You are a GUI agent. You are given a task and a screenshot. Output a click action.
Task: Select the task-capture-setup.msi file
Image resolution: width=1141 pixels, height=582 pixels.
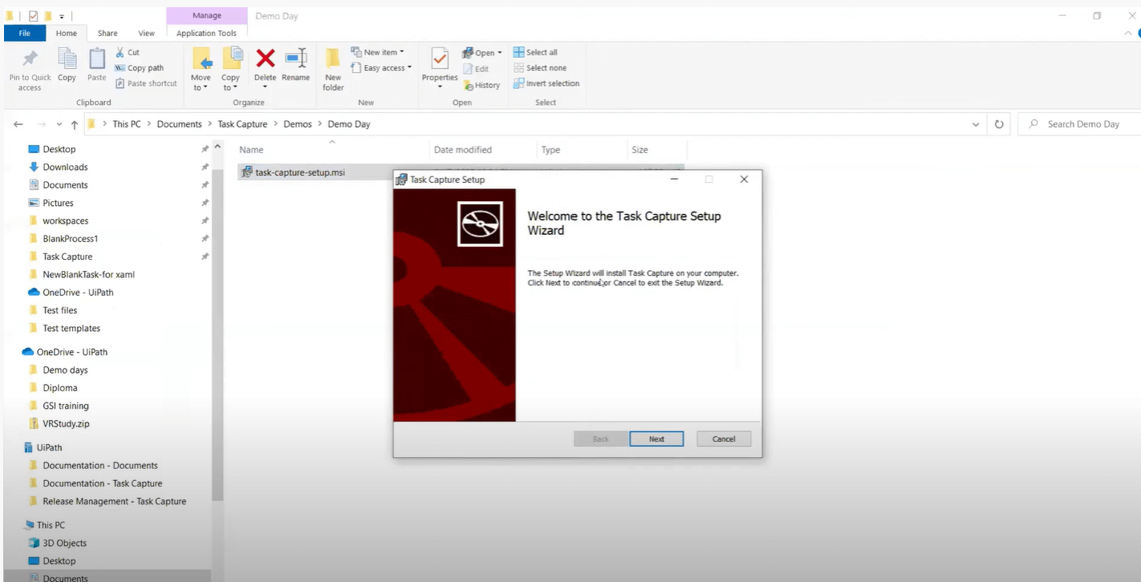[x=300, y=172]
